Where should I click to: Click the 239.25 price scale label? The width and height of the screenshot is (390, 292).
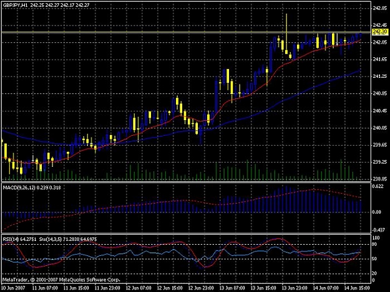coord(380,162)
